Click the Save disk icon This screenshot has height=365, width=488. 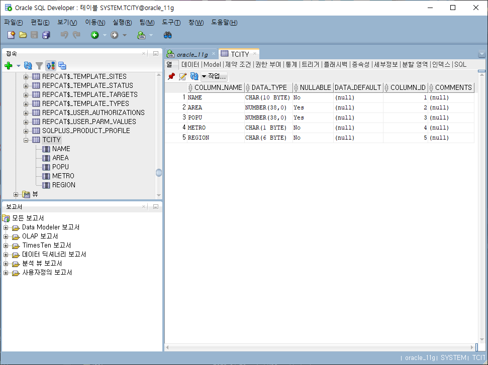click(x=34, y=35)
